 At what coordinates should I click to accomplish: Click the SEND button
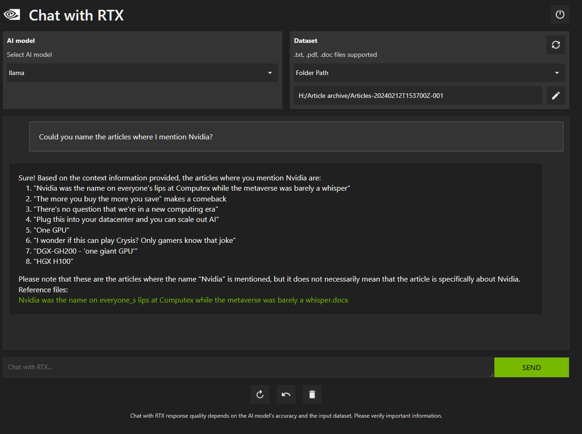point(532,367)
